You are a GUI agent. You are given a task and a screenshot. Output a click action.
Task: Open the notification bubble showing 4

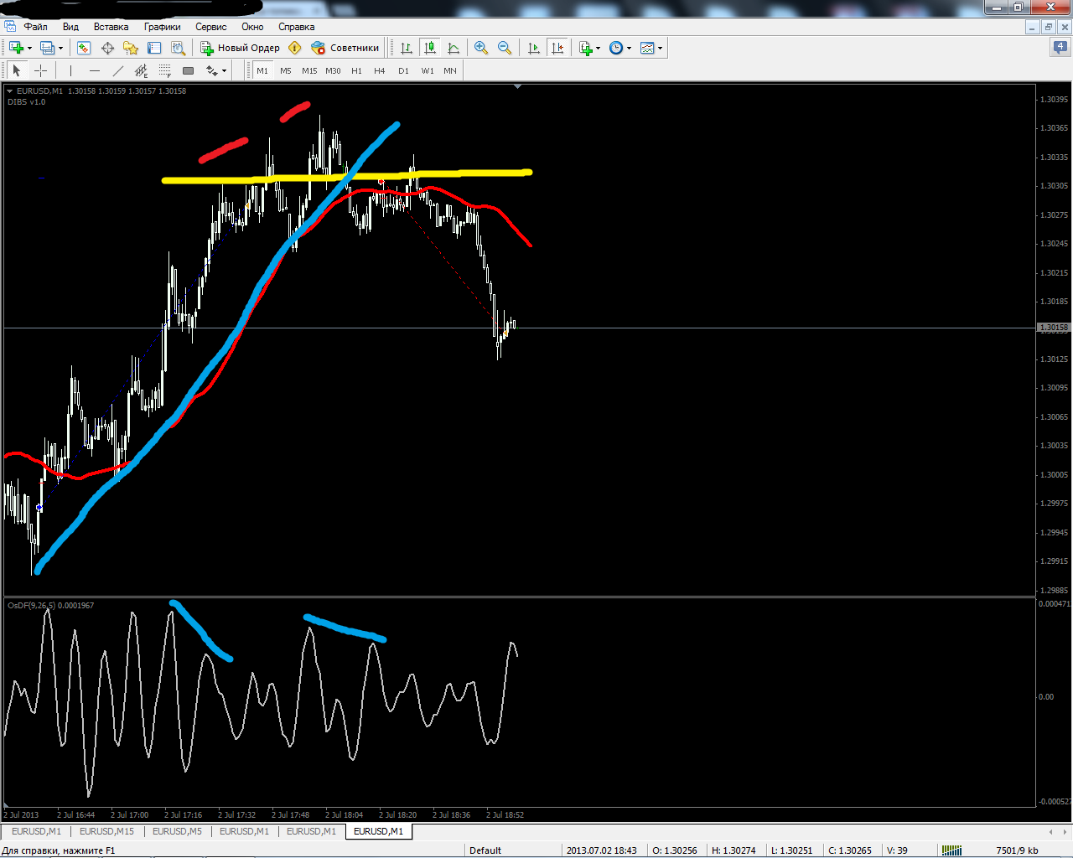[1060, 47]
